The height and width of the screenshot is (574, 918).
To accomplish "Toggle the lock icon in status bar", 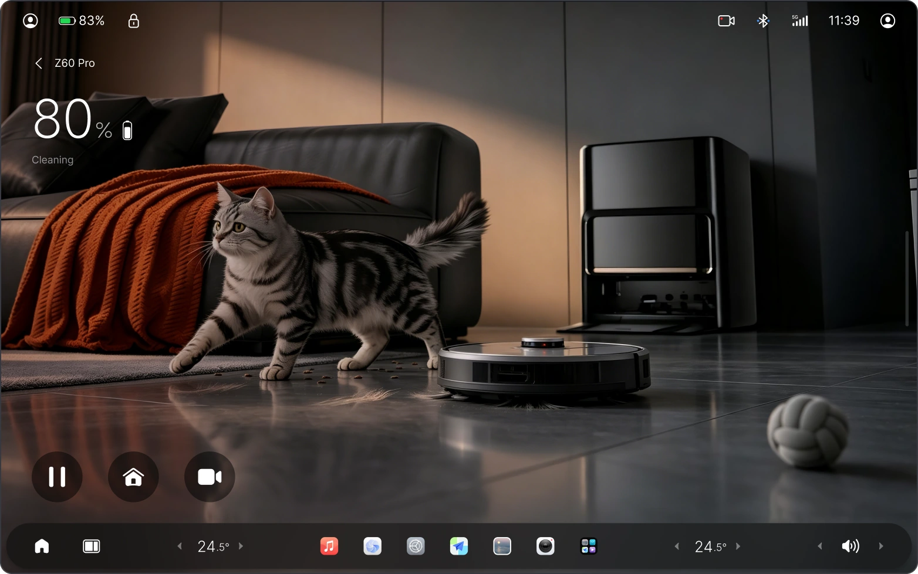I will tap(134, 21).
